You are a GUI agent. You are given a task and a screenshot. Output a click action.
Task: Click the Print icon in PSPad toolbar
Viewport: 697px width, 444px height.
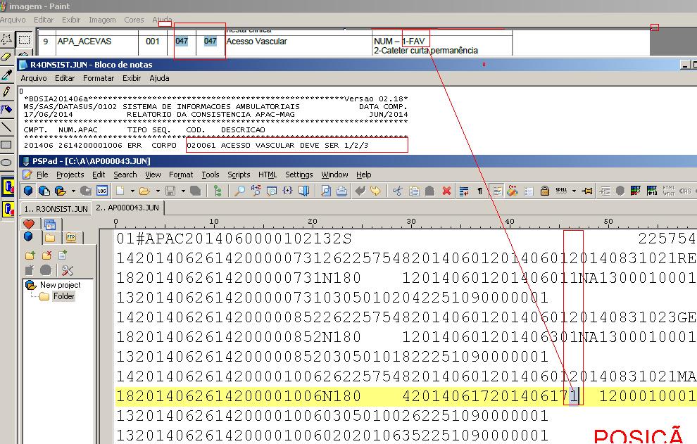(x=342, y=191)
